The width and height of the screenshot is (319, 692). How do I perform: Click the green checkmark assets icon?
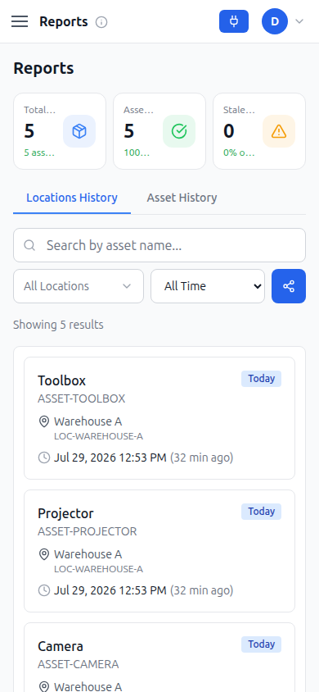pyautogui.click(x=179, y=131)
